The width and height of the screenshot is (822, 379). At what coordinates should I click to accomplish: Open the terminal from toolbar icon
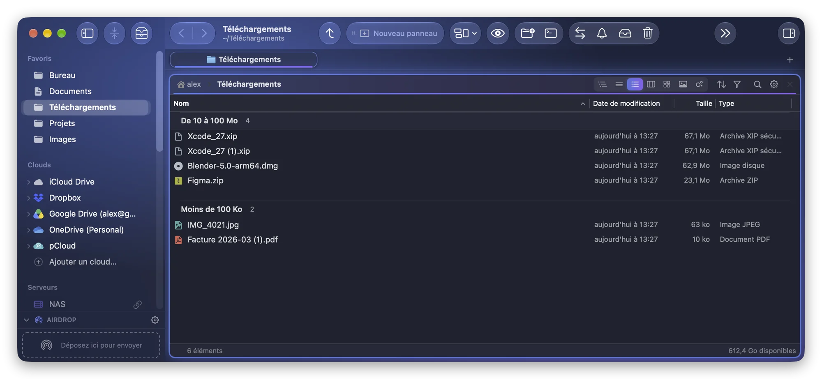coord(550,33)
